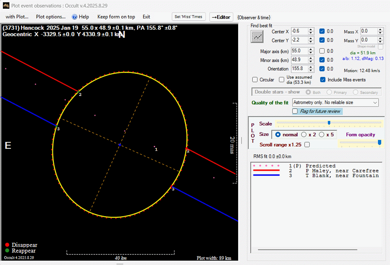Click the 'P Maley, near Carefree' legend row
The width and height of the screenshot is (390, 265).
pos(315,170)
